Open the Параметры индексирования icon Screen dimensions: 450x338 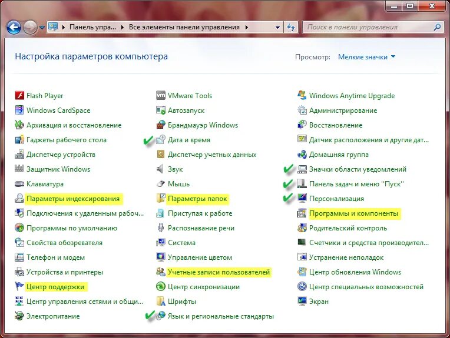[19, 198]
